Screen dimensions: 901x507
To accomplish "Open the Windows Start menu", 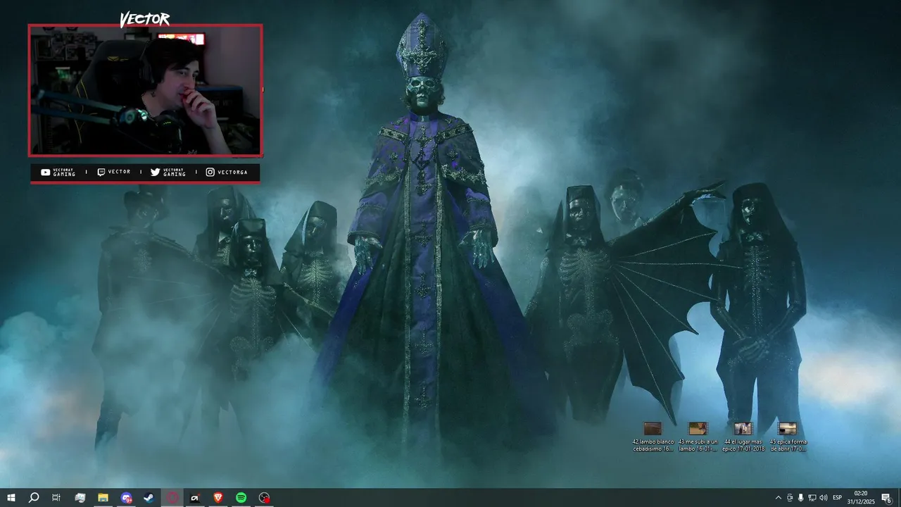I will [x=11, y=498].
